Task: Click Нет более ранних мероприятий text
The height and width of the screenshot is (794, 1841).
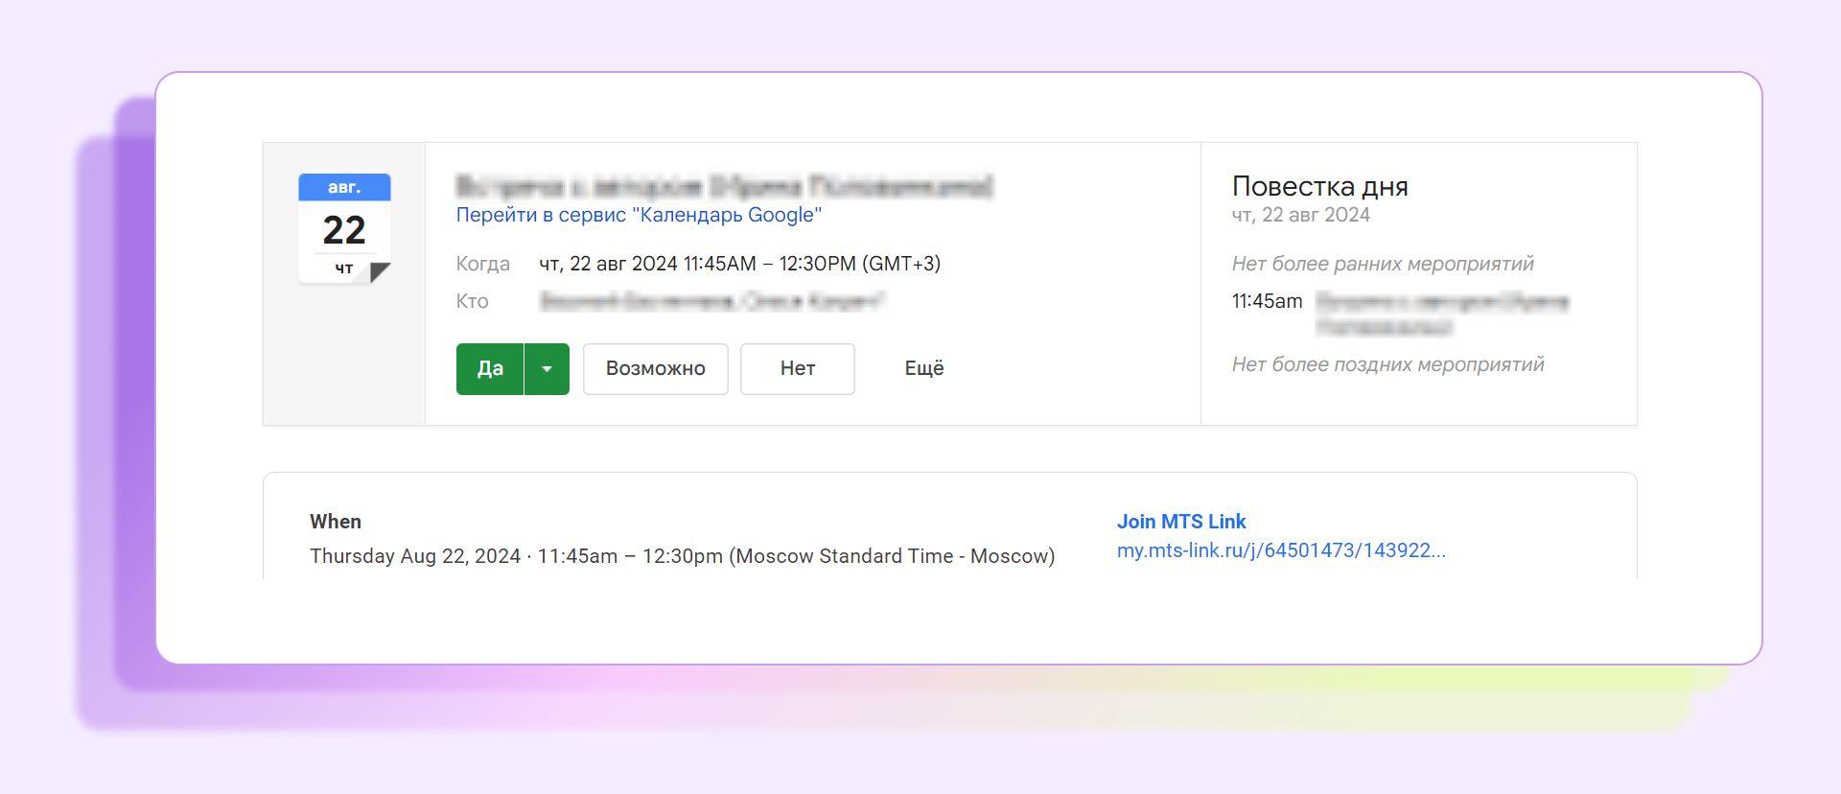Action: (1383, 264)
